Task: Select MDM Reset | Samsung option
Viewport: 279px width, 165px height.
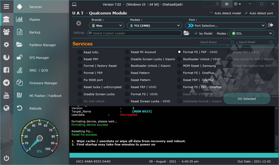Action: pyautogui.click(x=179, y=66)
